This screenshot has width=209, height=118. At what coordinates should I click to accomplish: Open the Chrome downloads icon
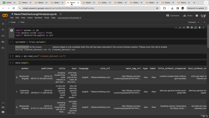[172, 8]
